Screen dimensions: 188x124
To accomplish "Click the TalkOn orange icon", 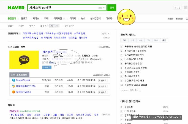I will click(14, 92).
